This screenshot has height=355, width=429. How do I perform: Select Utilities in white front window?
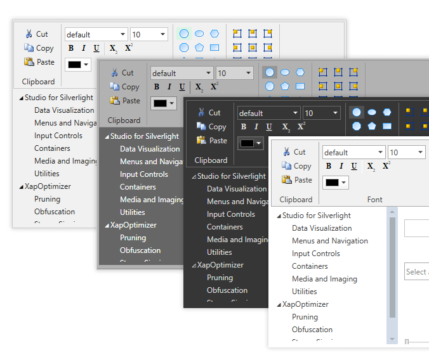(304, 292)
